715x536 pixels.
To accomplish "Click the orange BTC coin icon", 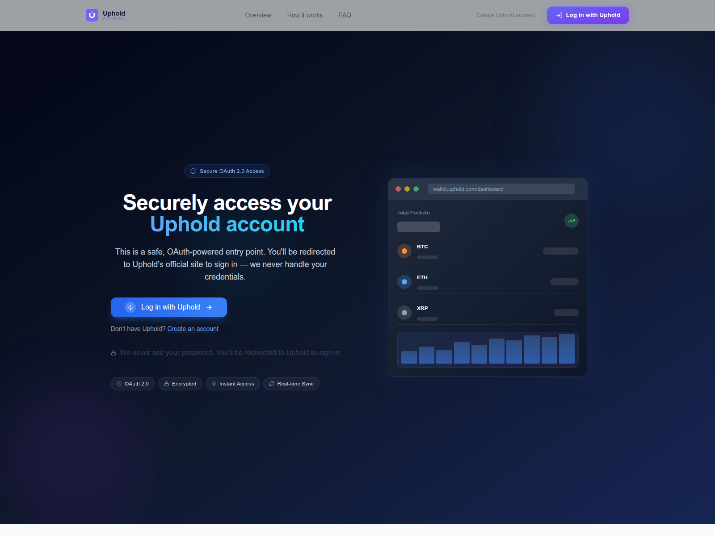I will [x=404, y=251].
